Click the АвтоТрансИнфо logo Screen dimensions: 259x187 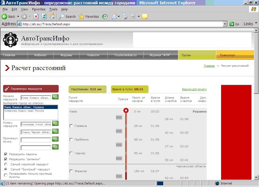point(10,40)
